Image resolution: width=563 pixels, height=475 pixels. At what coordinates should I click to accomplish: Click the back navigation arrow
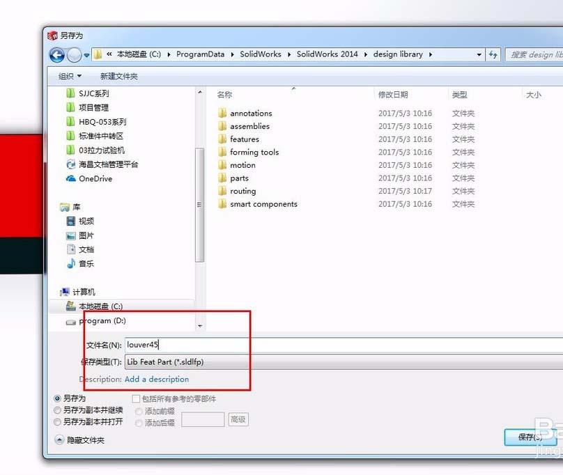pos(56,54)
